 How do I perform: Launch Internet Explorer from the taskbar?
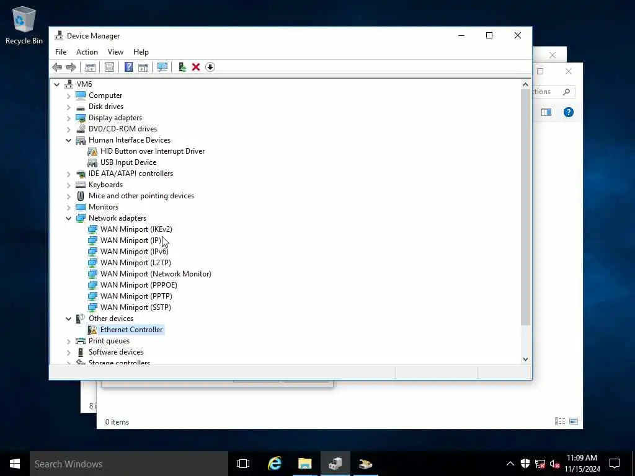coord(275,464)
